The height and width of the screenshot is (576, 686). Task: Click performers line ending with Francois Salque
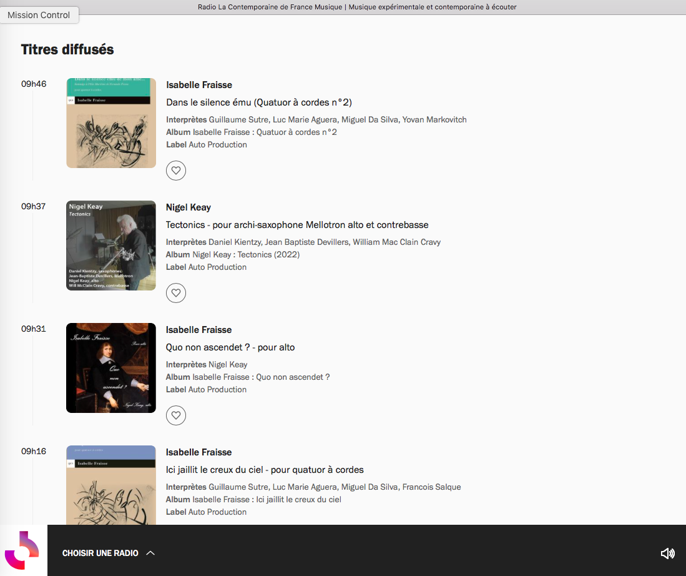point(313,487)
